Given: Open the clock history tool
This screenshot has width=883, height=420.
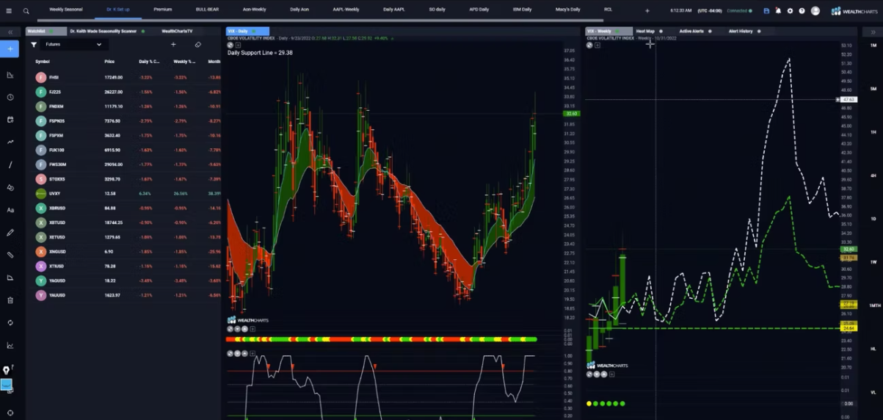Looking at the screenshot, I should tap(10, 97).
